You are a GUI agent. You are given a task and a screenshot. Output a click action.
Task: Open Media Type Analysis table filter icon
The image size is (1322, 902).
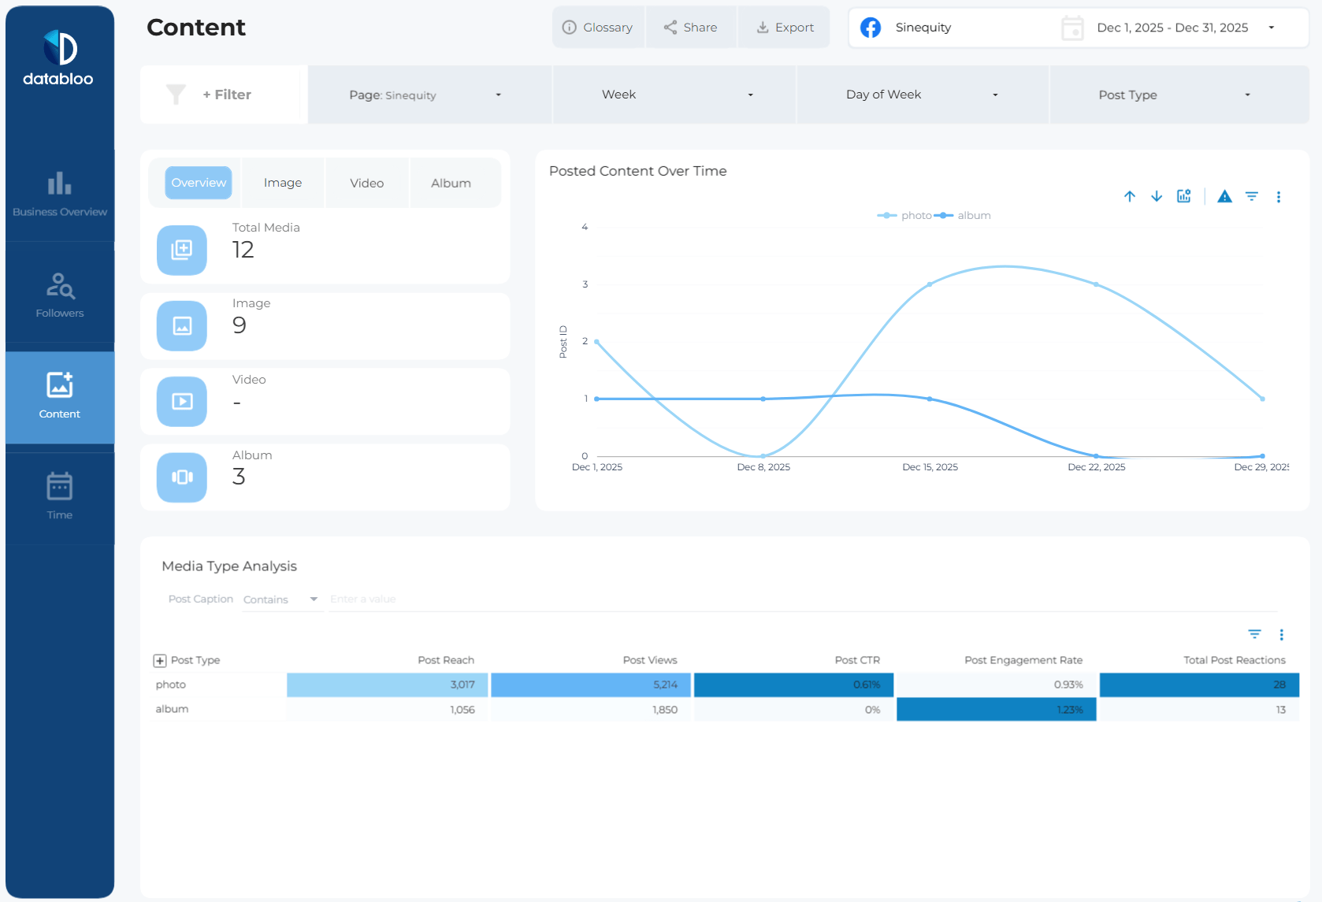point(1255,634)
